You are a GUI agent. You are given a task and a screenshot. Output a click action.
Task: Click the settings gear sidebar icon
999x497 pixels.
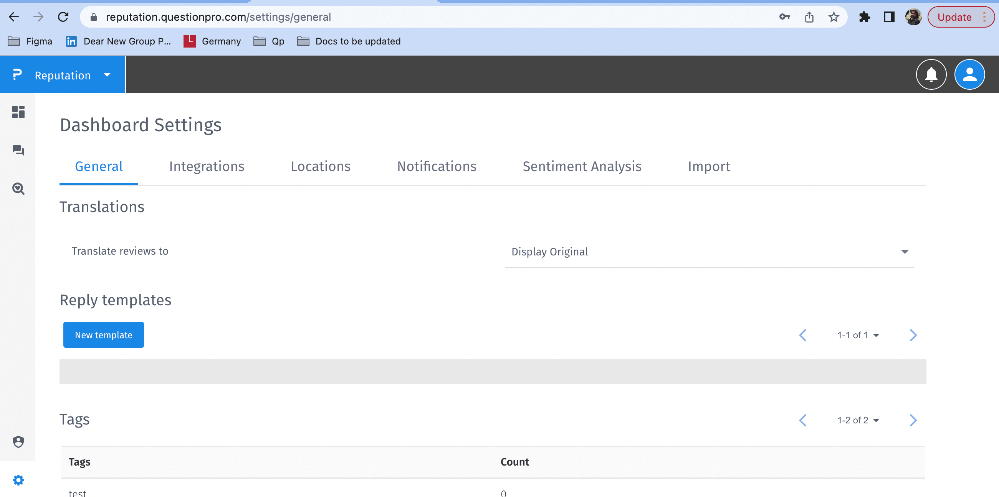click(x=18, y=480)
